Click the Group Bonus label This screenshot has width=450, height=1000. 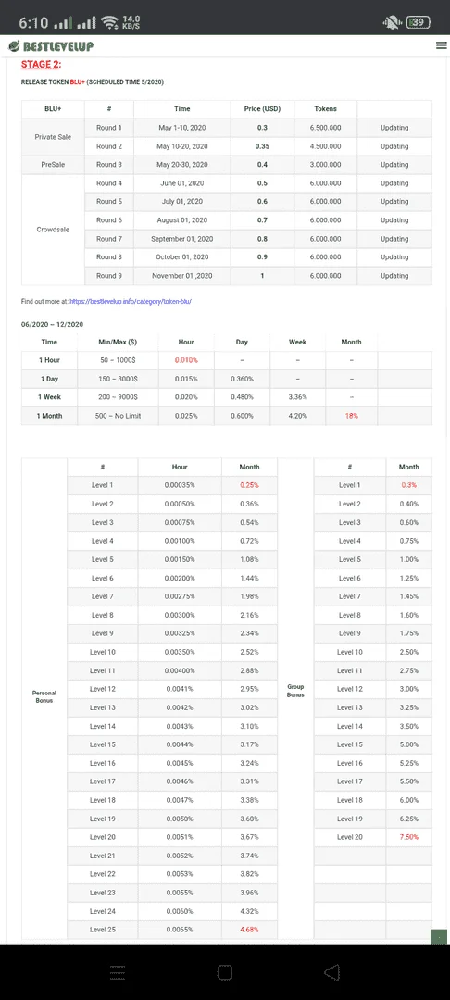(295, 691)
